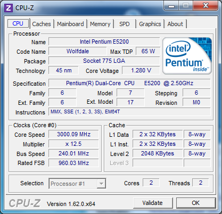Click the Max TDP value 65 W
Viewport: 222px width, 214px height.
[148, 51]
